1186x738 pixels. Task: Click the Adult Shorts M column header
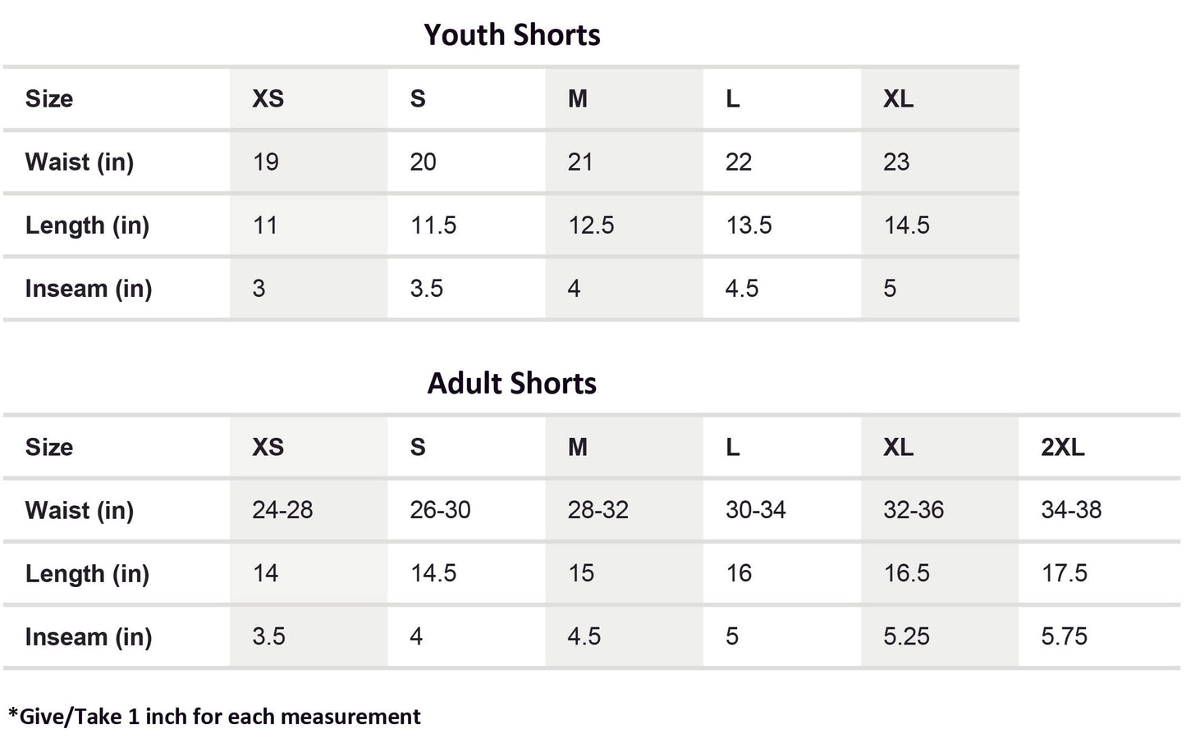coord(578,447)
